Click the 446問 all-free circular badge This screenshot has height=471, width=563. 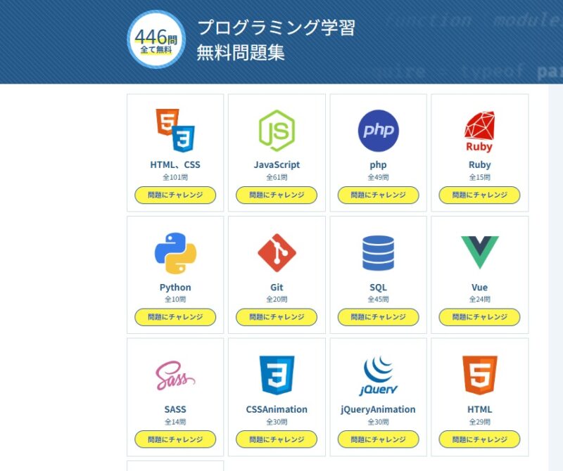tap(156, 39)
